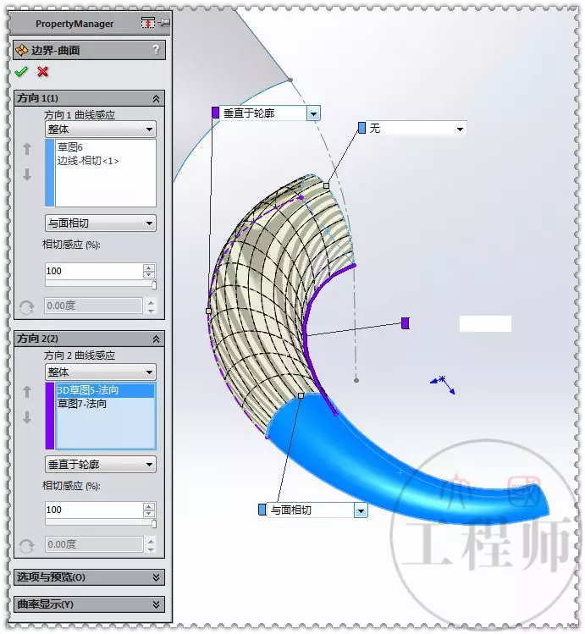Screen dimensions: 585x634
Task: Increase direction 1 tangent influence spinner up
Action: [x=149, y=267]
